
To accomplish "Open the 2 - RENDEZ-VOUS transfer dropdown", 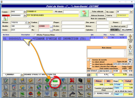I will (112, 93).
